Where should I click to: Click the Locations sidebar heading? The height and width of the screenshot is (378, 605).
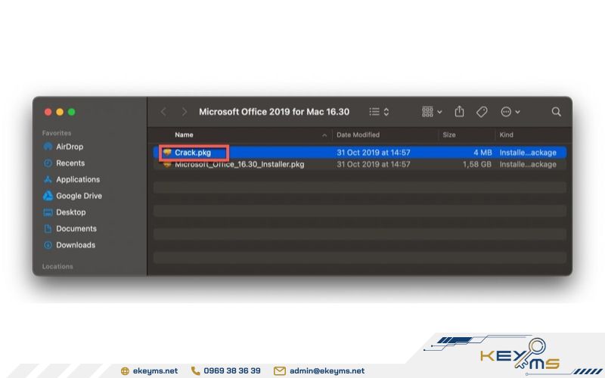coord(57,267)
